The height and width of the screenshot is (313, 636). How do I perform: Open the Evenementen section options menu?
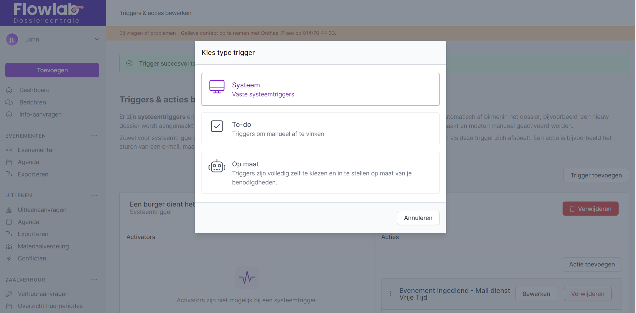coord(94,136)
